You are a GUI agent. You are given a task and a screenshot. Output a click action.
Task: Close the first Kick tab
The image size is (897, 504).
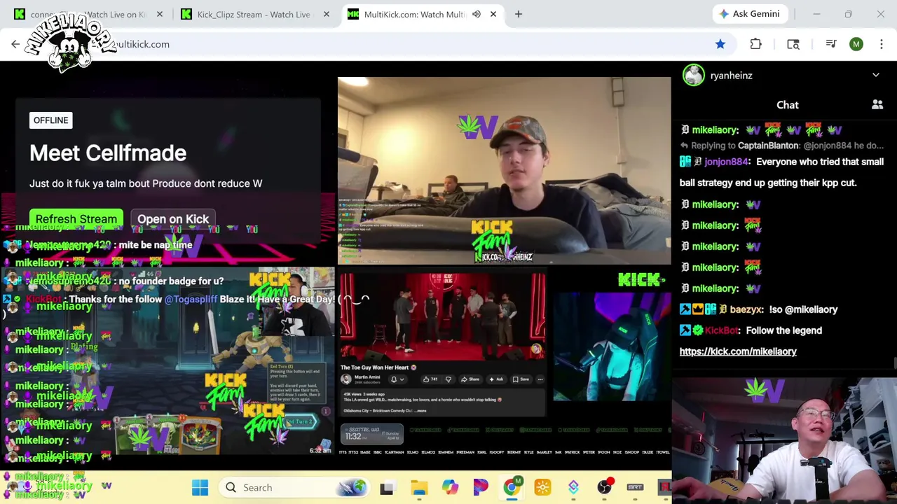pos(160,14)
